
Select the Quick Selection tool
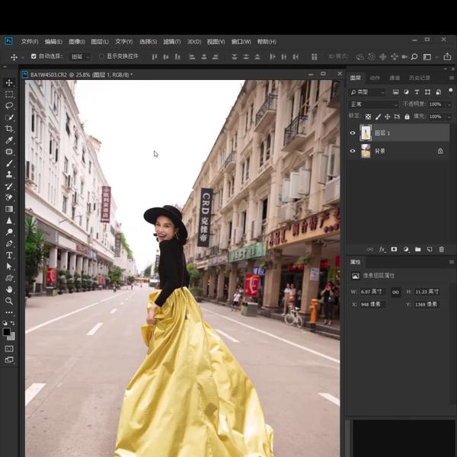[x=9, y=117]
